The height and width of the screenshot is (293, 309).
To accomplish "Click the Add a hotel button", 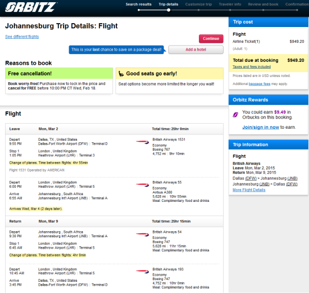I will click(196, 49).
